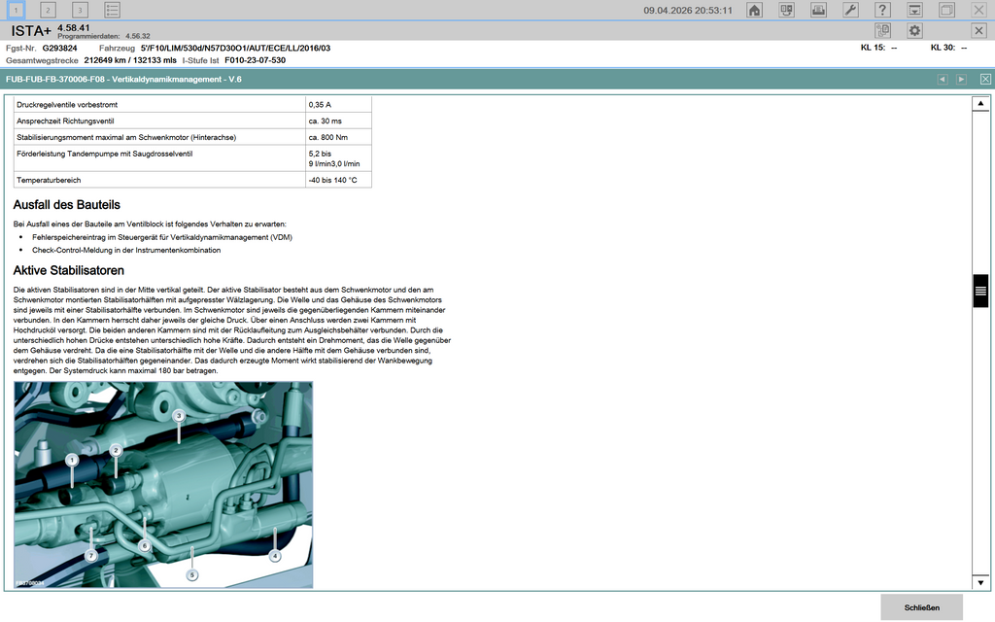Click the copy documents icon beside the gear
Viewport: 995px width, 622px height.
pos(882,30)
